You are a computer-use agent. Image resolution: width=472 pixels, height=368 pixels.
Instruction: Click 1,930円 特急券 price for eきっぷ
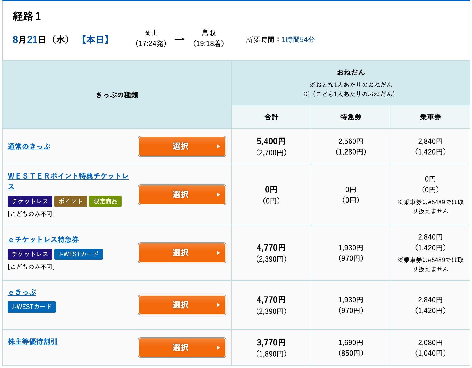[x=351, y=300]
